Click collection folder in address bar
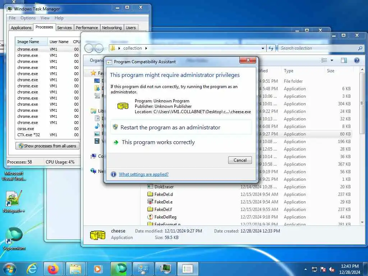This screenshot has width=368, height=276. tap(133, 48)
